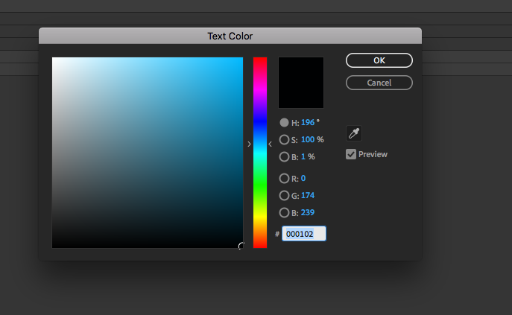Viewport: 512px width, 315px height.
Task: Select the Hue radio button
Action: tap(284, 122)
